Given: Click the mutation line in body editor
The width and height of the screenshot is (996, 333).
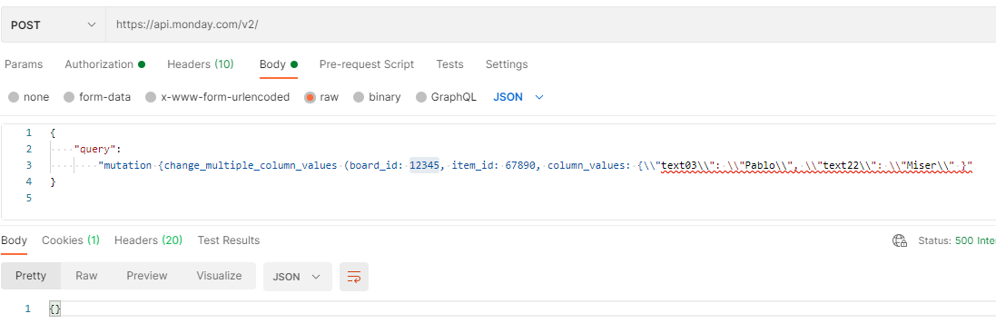Looking at the screenshot, I should [x=535, y=165].
